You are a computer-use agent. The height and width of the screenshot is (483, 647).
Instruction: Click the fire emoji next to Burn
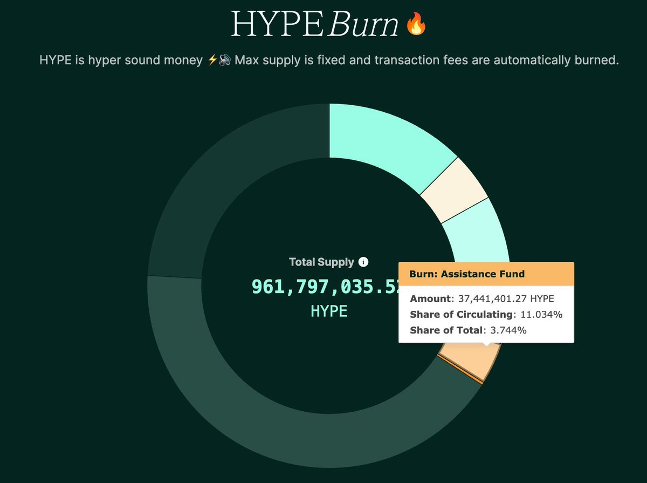[416, 24]
